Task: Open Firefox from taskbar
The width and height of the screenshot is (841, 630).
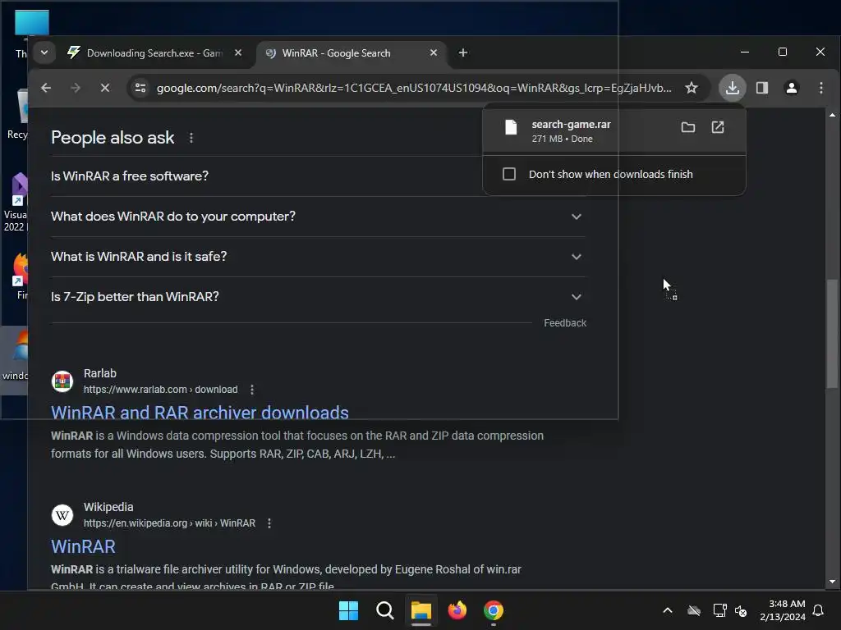Action: [x=457, y=610]
